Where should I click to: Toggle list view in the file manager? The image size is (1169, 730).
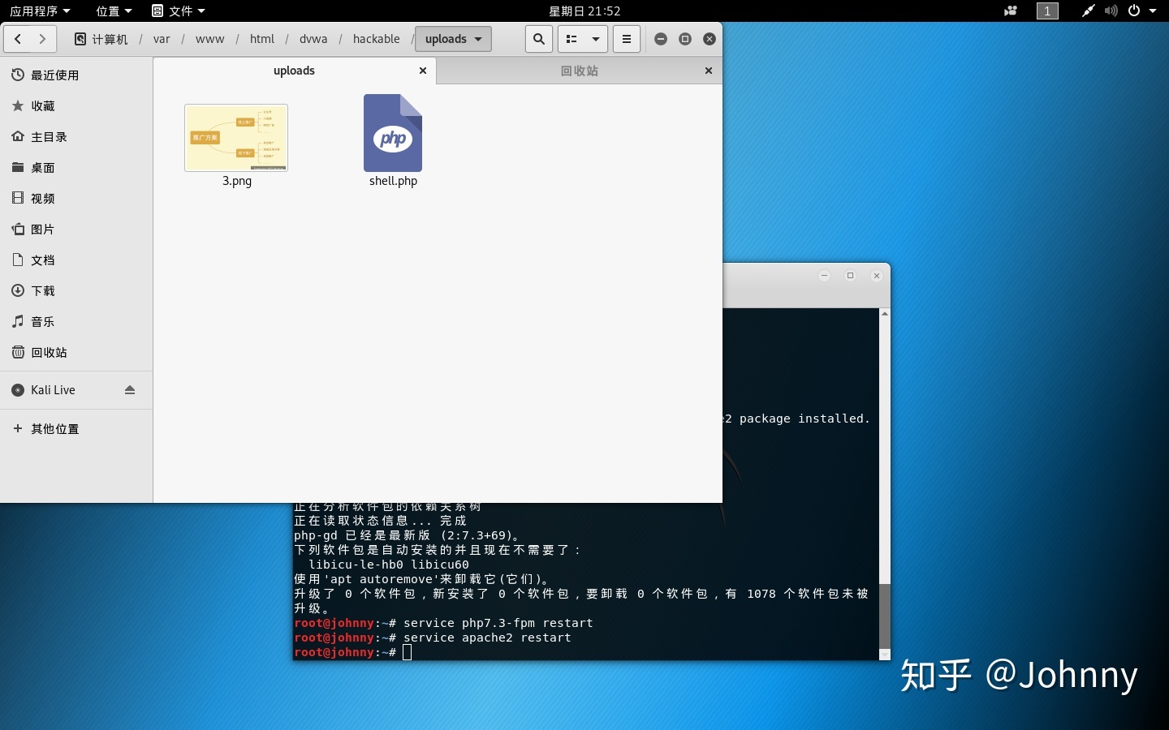click(x=572, y=39)
